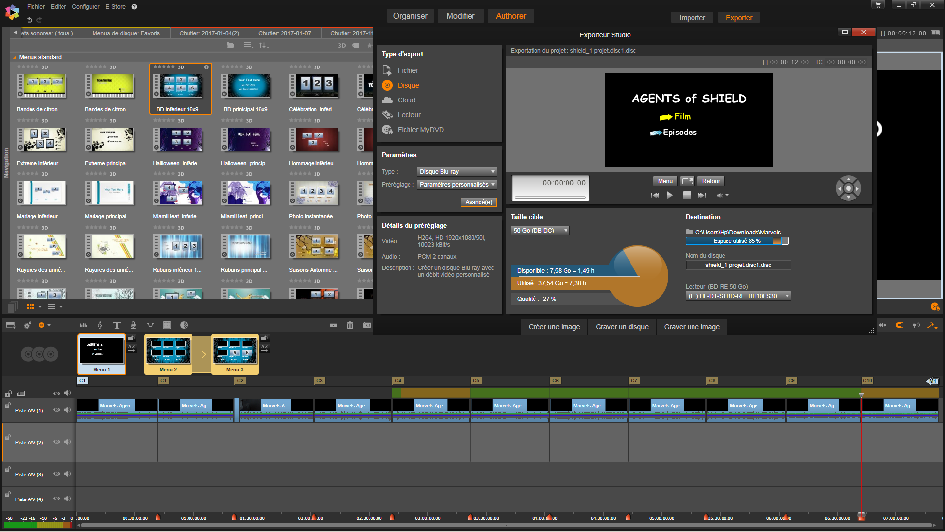
Task: Open the Chutier: 2017-01-07 tab
Action: (x=284, y=33)
